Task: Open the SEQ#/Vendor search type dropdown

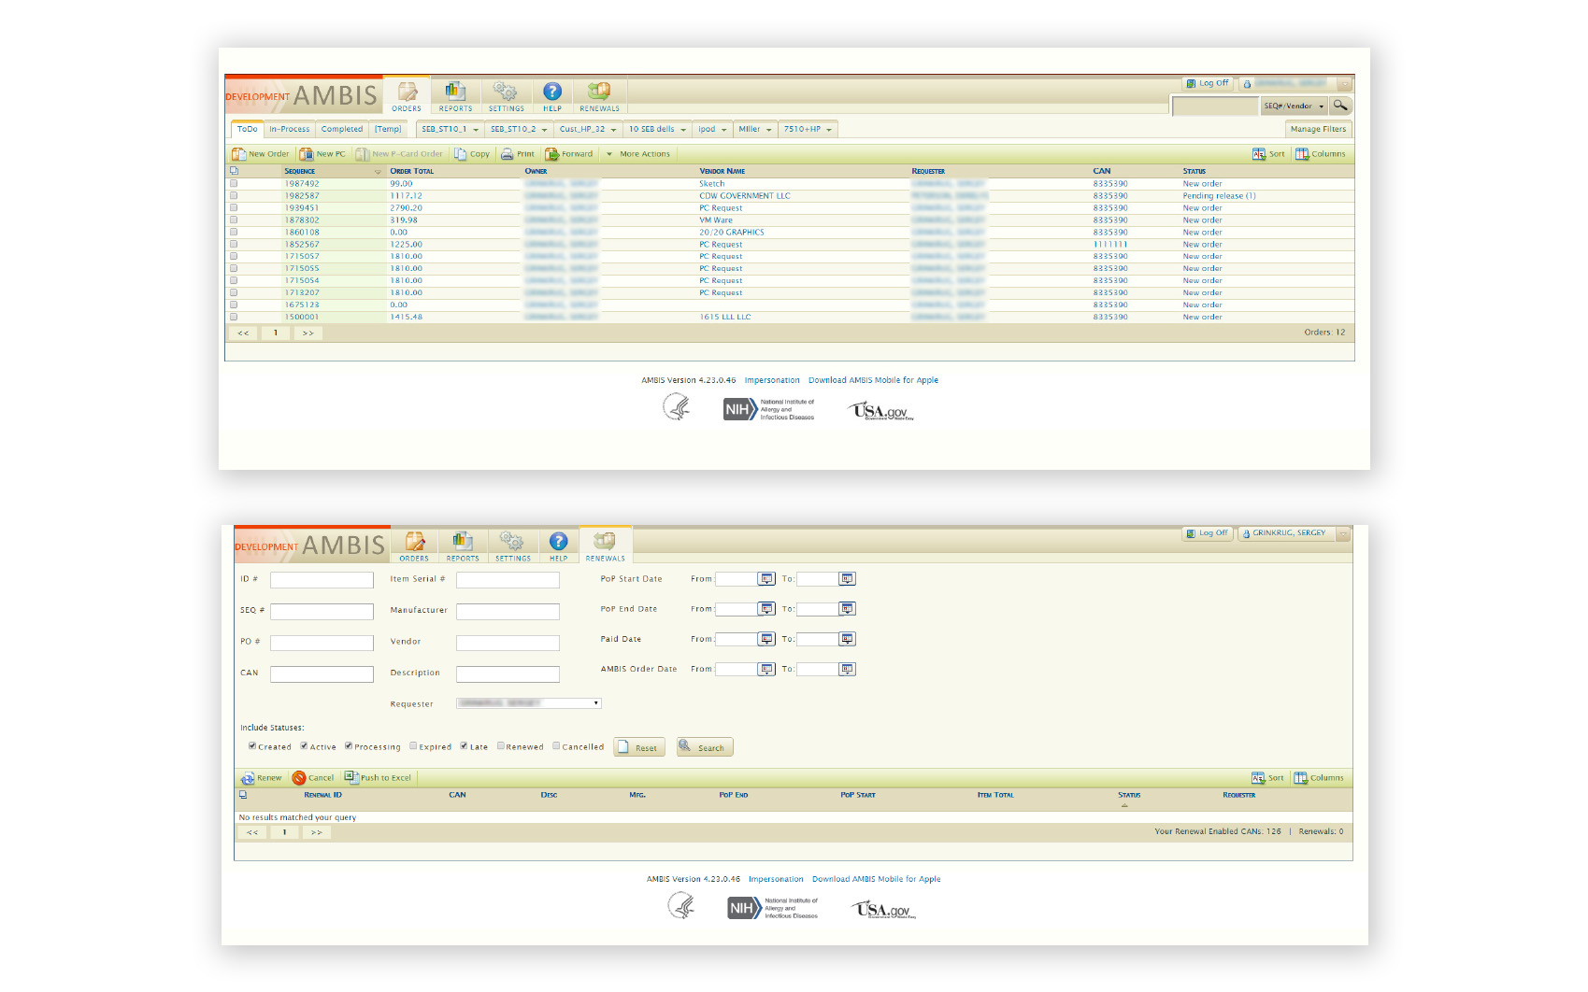Action: (x=1294, y=106)
